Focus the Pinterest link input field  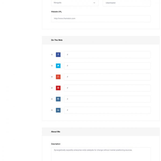coord(107,88)
